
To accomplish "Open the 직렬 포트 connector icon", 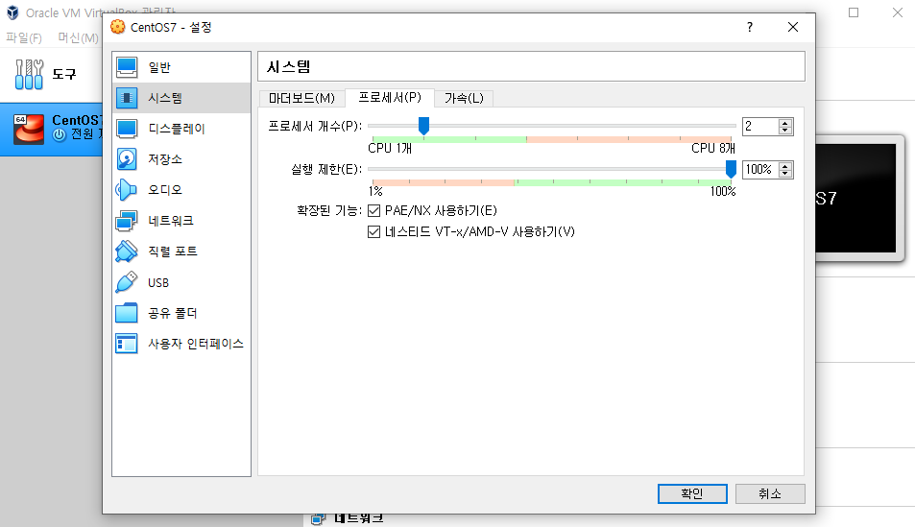I will click(127, 252).
